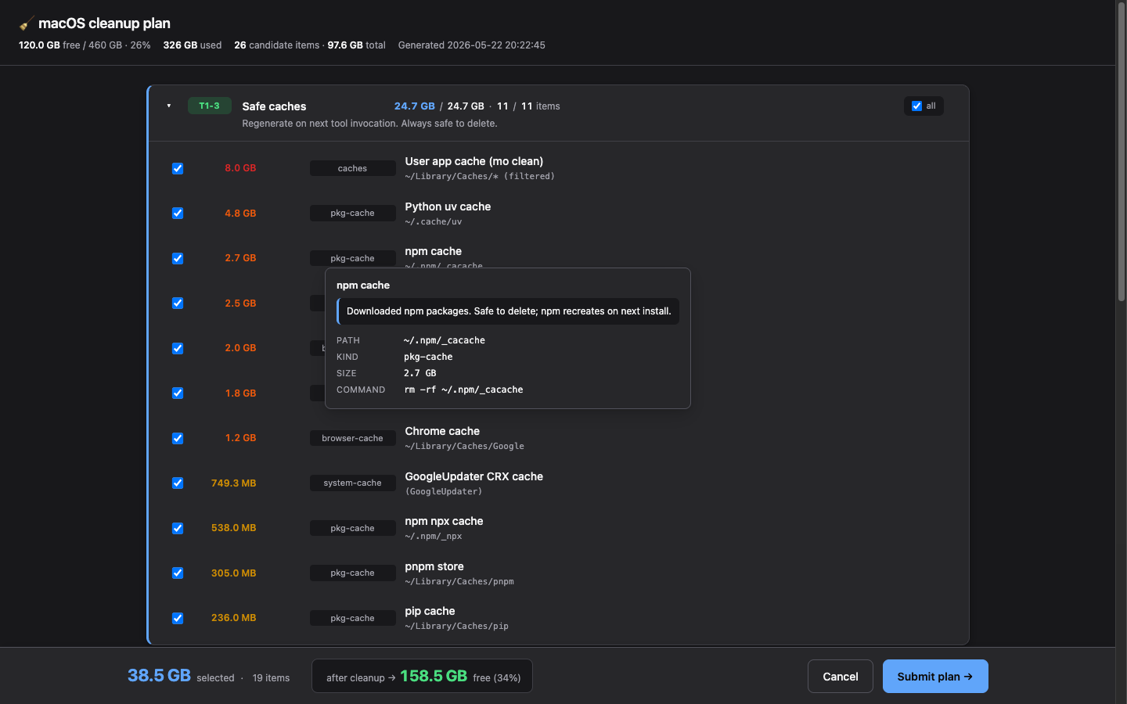Click the tooltip description about downloaded npm packages
1127x704 pixels.
coord(509,311)
